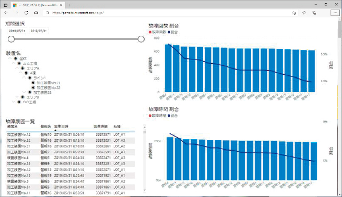Select radio button for エリアB

[x=23, y=97]
